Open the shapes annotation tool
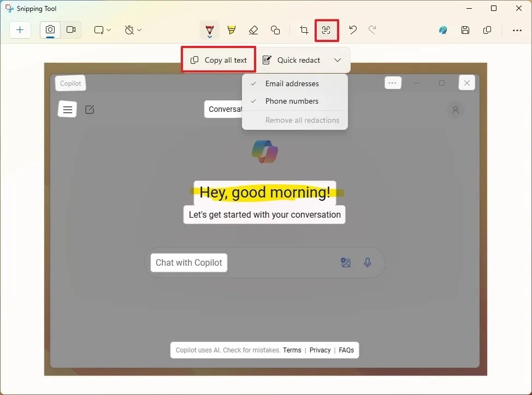Screen dimensions: 532x395 pos(275,30)
